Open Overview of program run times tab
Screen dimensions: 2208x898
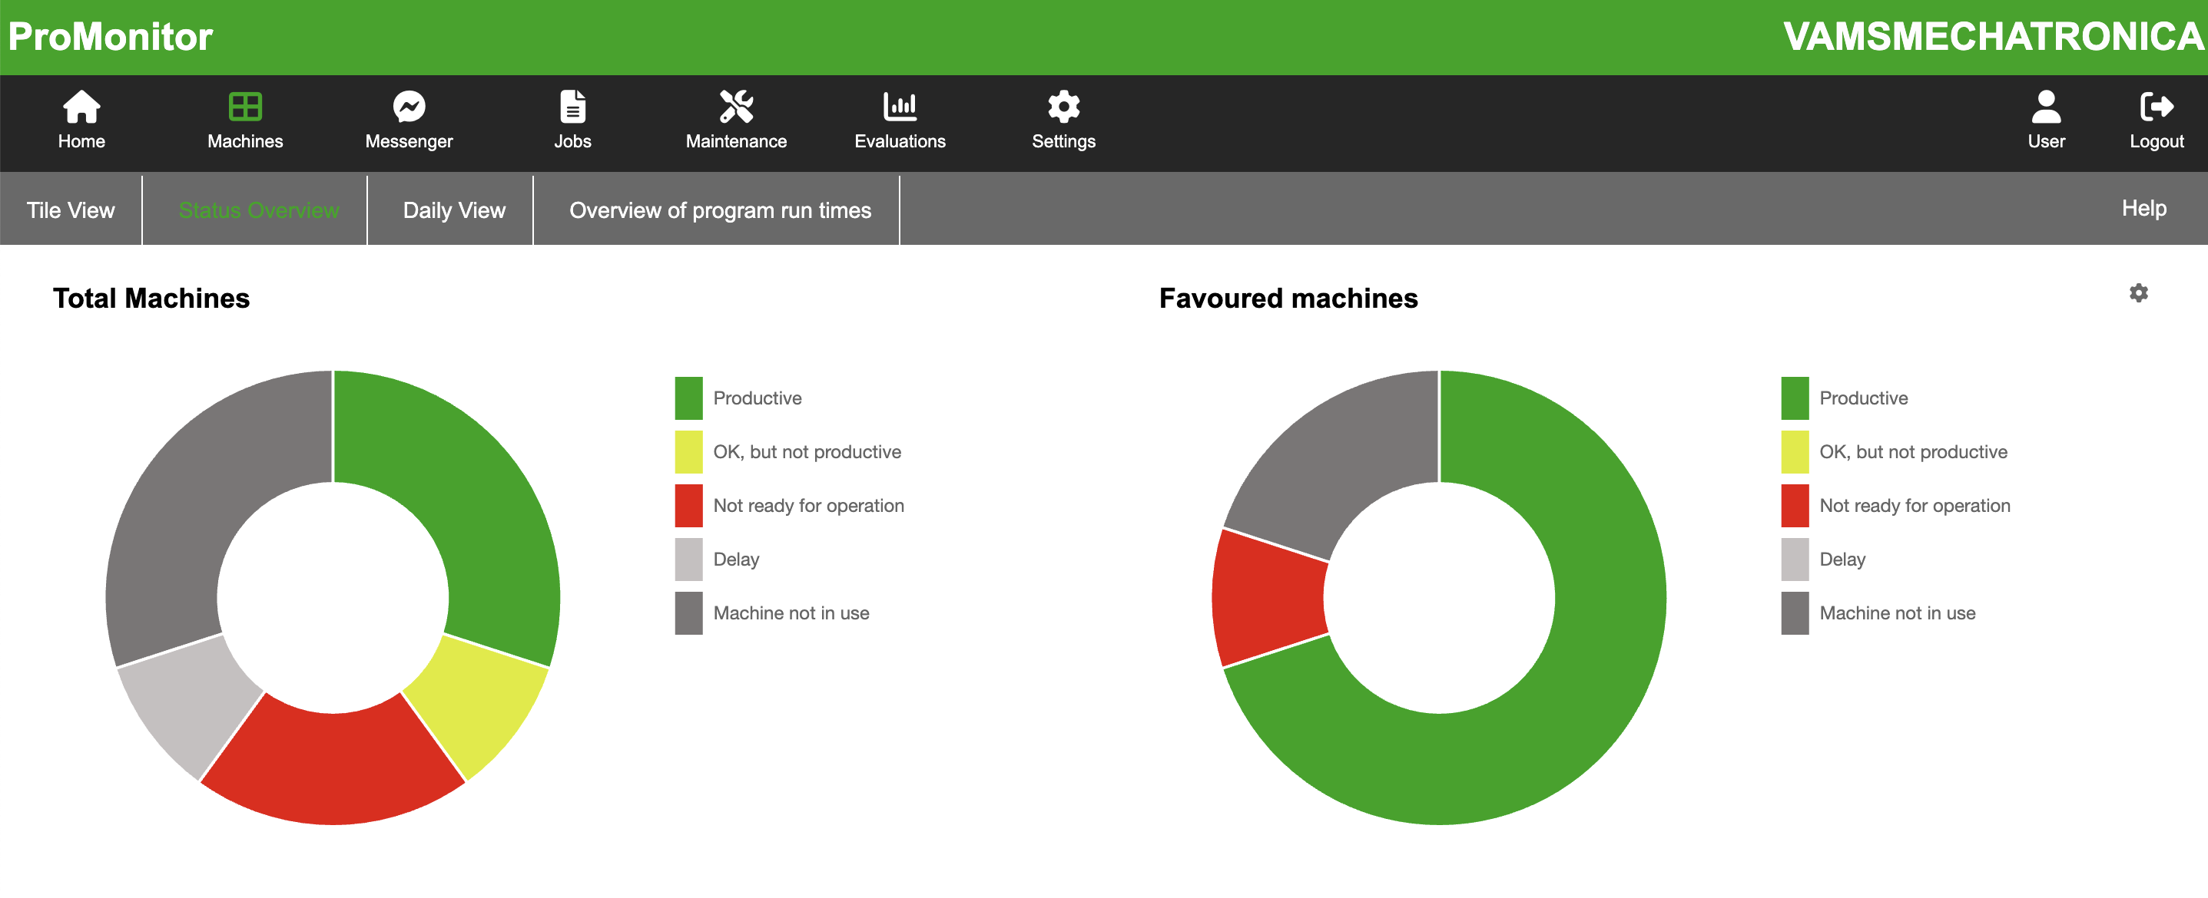(720, 210)
